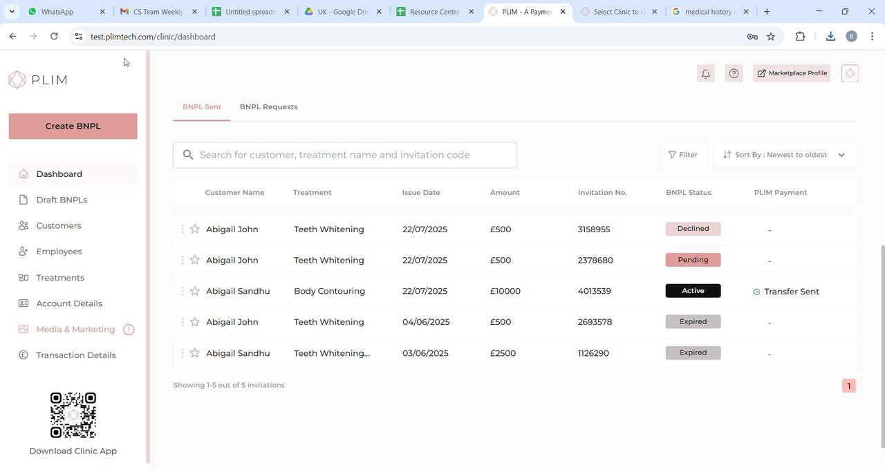Switch to the Untitled spreadsheet tab

coord(250,12)
